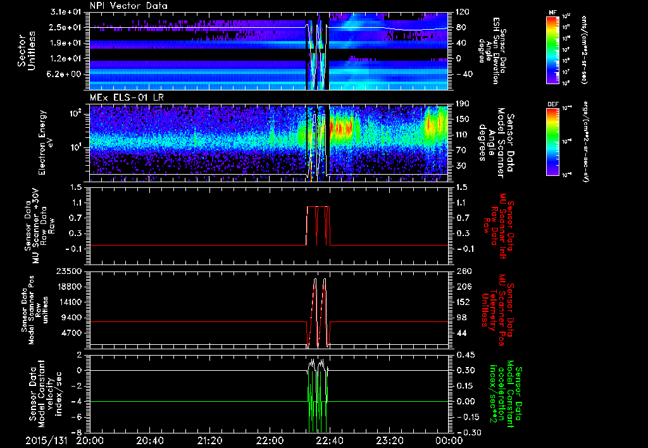The width and height of the screenshot is (648, 448).
Task: Click the '2.5e+01' sector tick label
Action: click(x=66, y=27)
